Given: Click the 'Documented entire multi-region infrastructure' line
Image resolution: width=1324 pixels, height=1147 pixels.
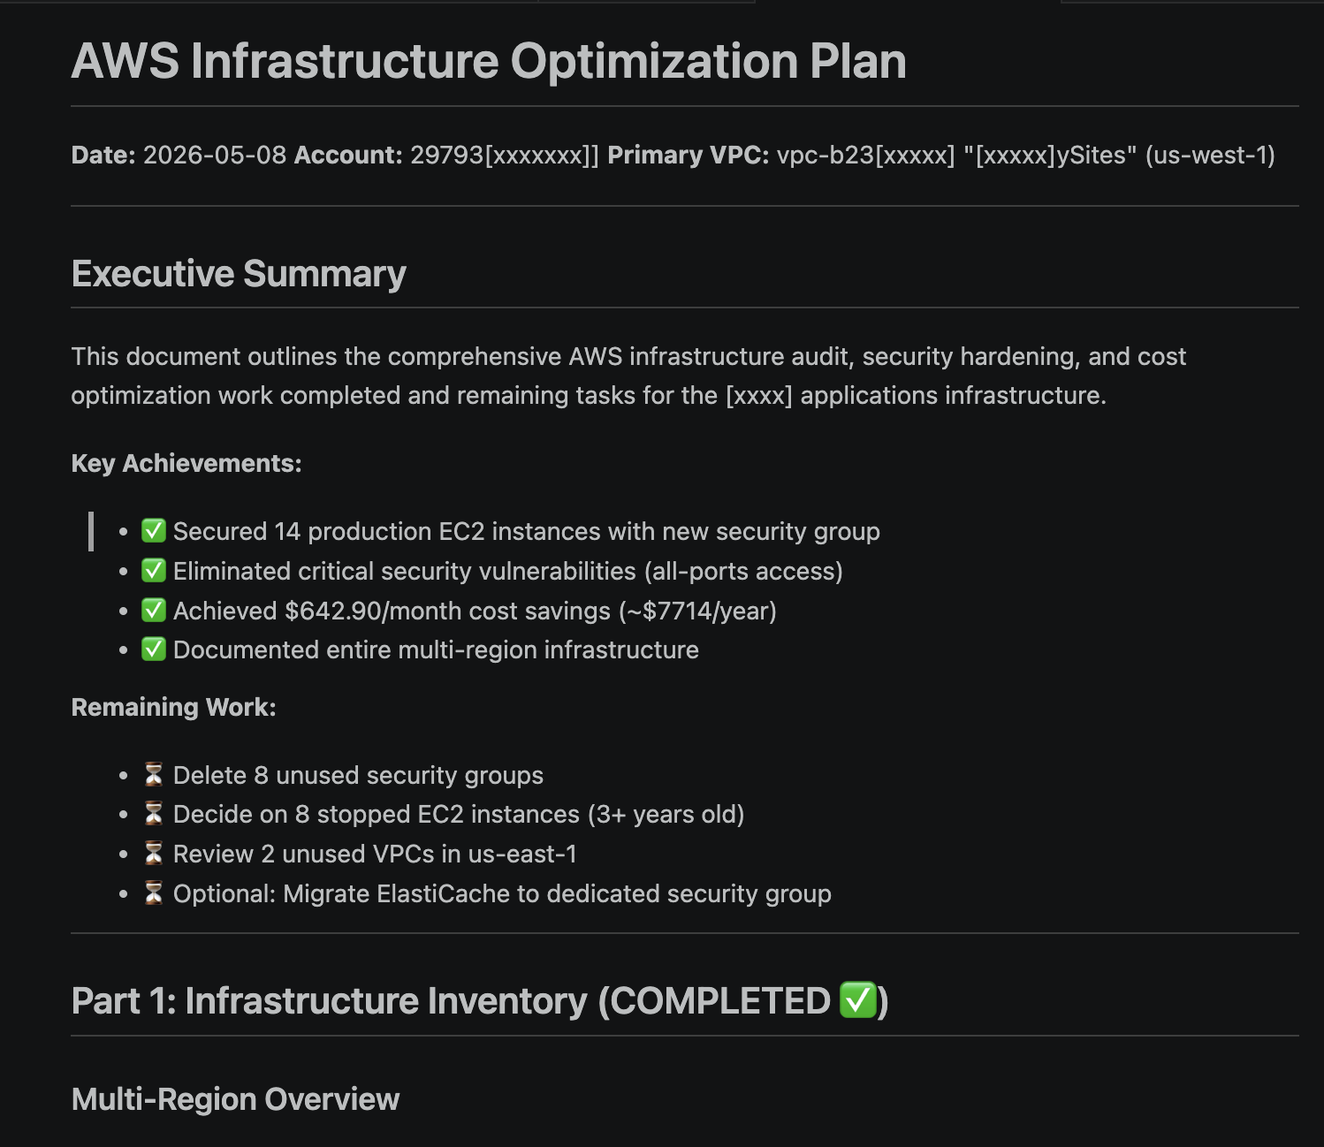Looking at the screenshot, I should [x=436, y=649].
